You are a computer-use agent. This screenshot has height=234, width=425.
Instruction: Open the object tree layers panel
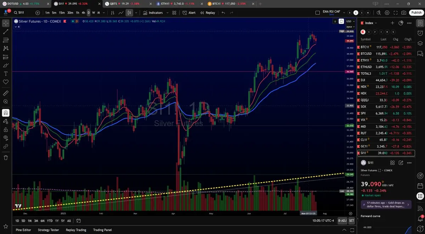click(x=420, y=44)
